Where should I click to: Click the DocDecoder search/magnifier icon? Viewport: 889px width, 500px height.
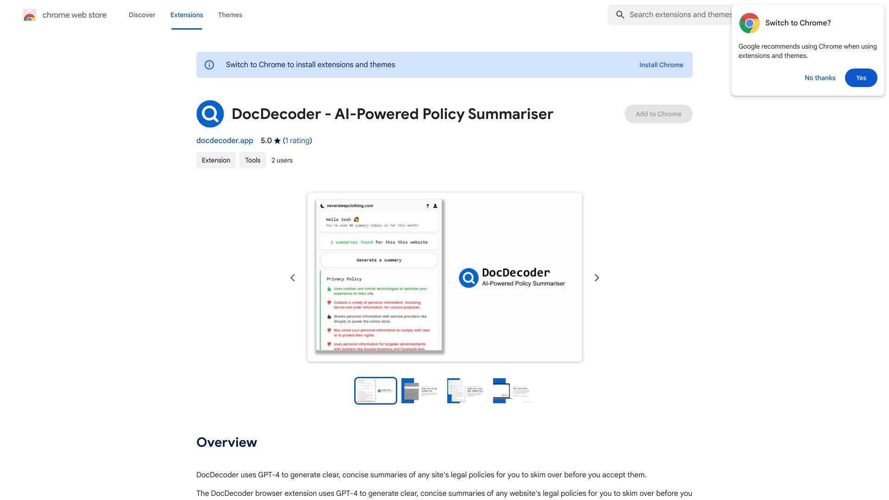pos(210,113)
